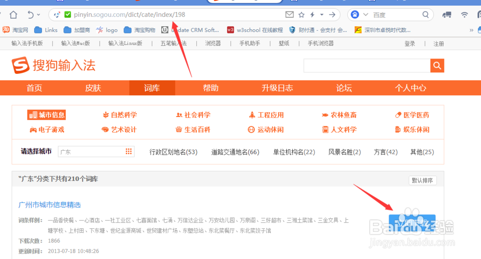Click the Wi-Fi icon in browser toolbar

coord(465,14)
